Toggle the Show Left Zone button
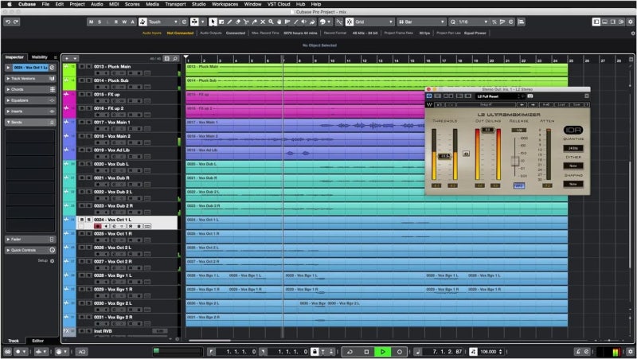637x359 pixels. coord(596,22)
